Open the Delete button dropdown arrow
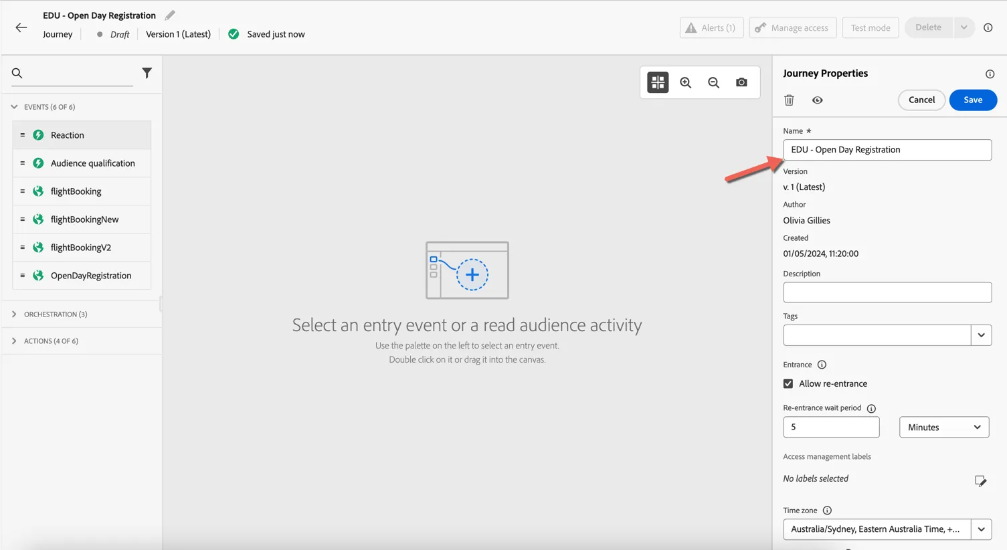The width and height of the screenshot is (1007, 550). (x=964, y=27)
